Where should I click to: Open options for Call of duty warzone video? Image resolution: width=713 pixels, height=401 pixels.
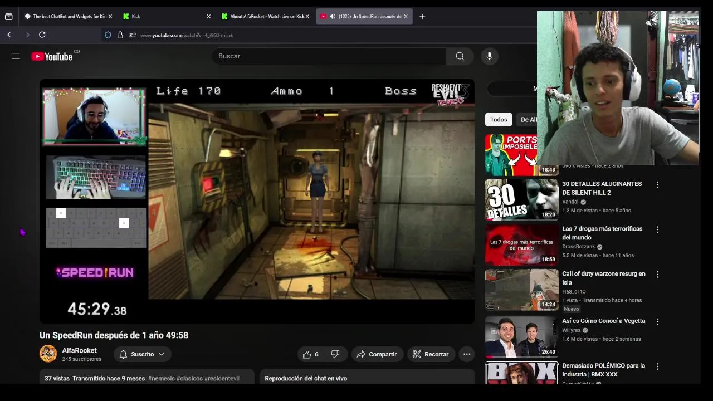pyautogui.click(x=657, y=275)
